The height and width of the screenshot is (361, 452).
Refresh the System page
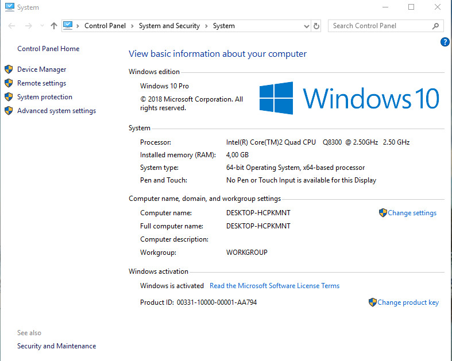pos(316,26)
